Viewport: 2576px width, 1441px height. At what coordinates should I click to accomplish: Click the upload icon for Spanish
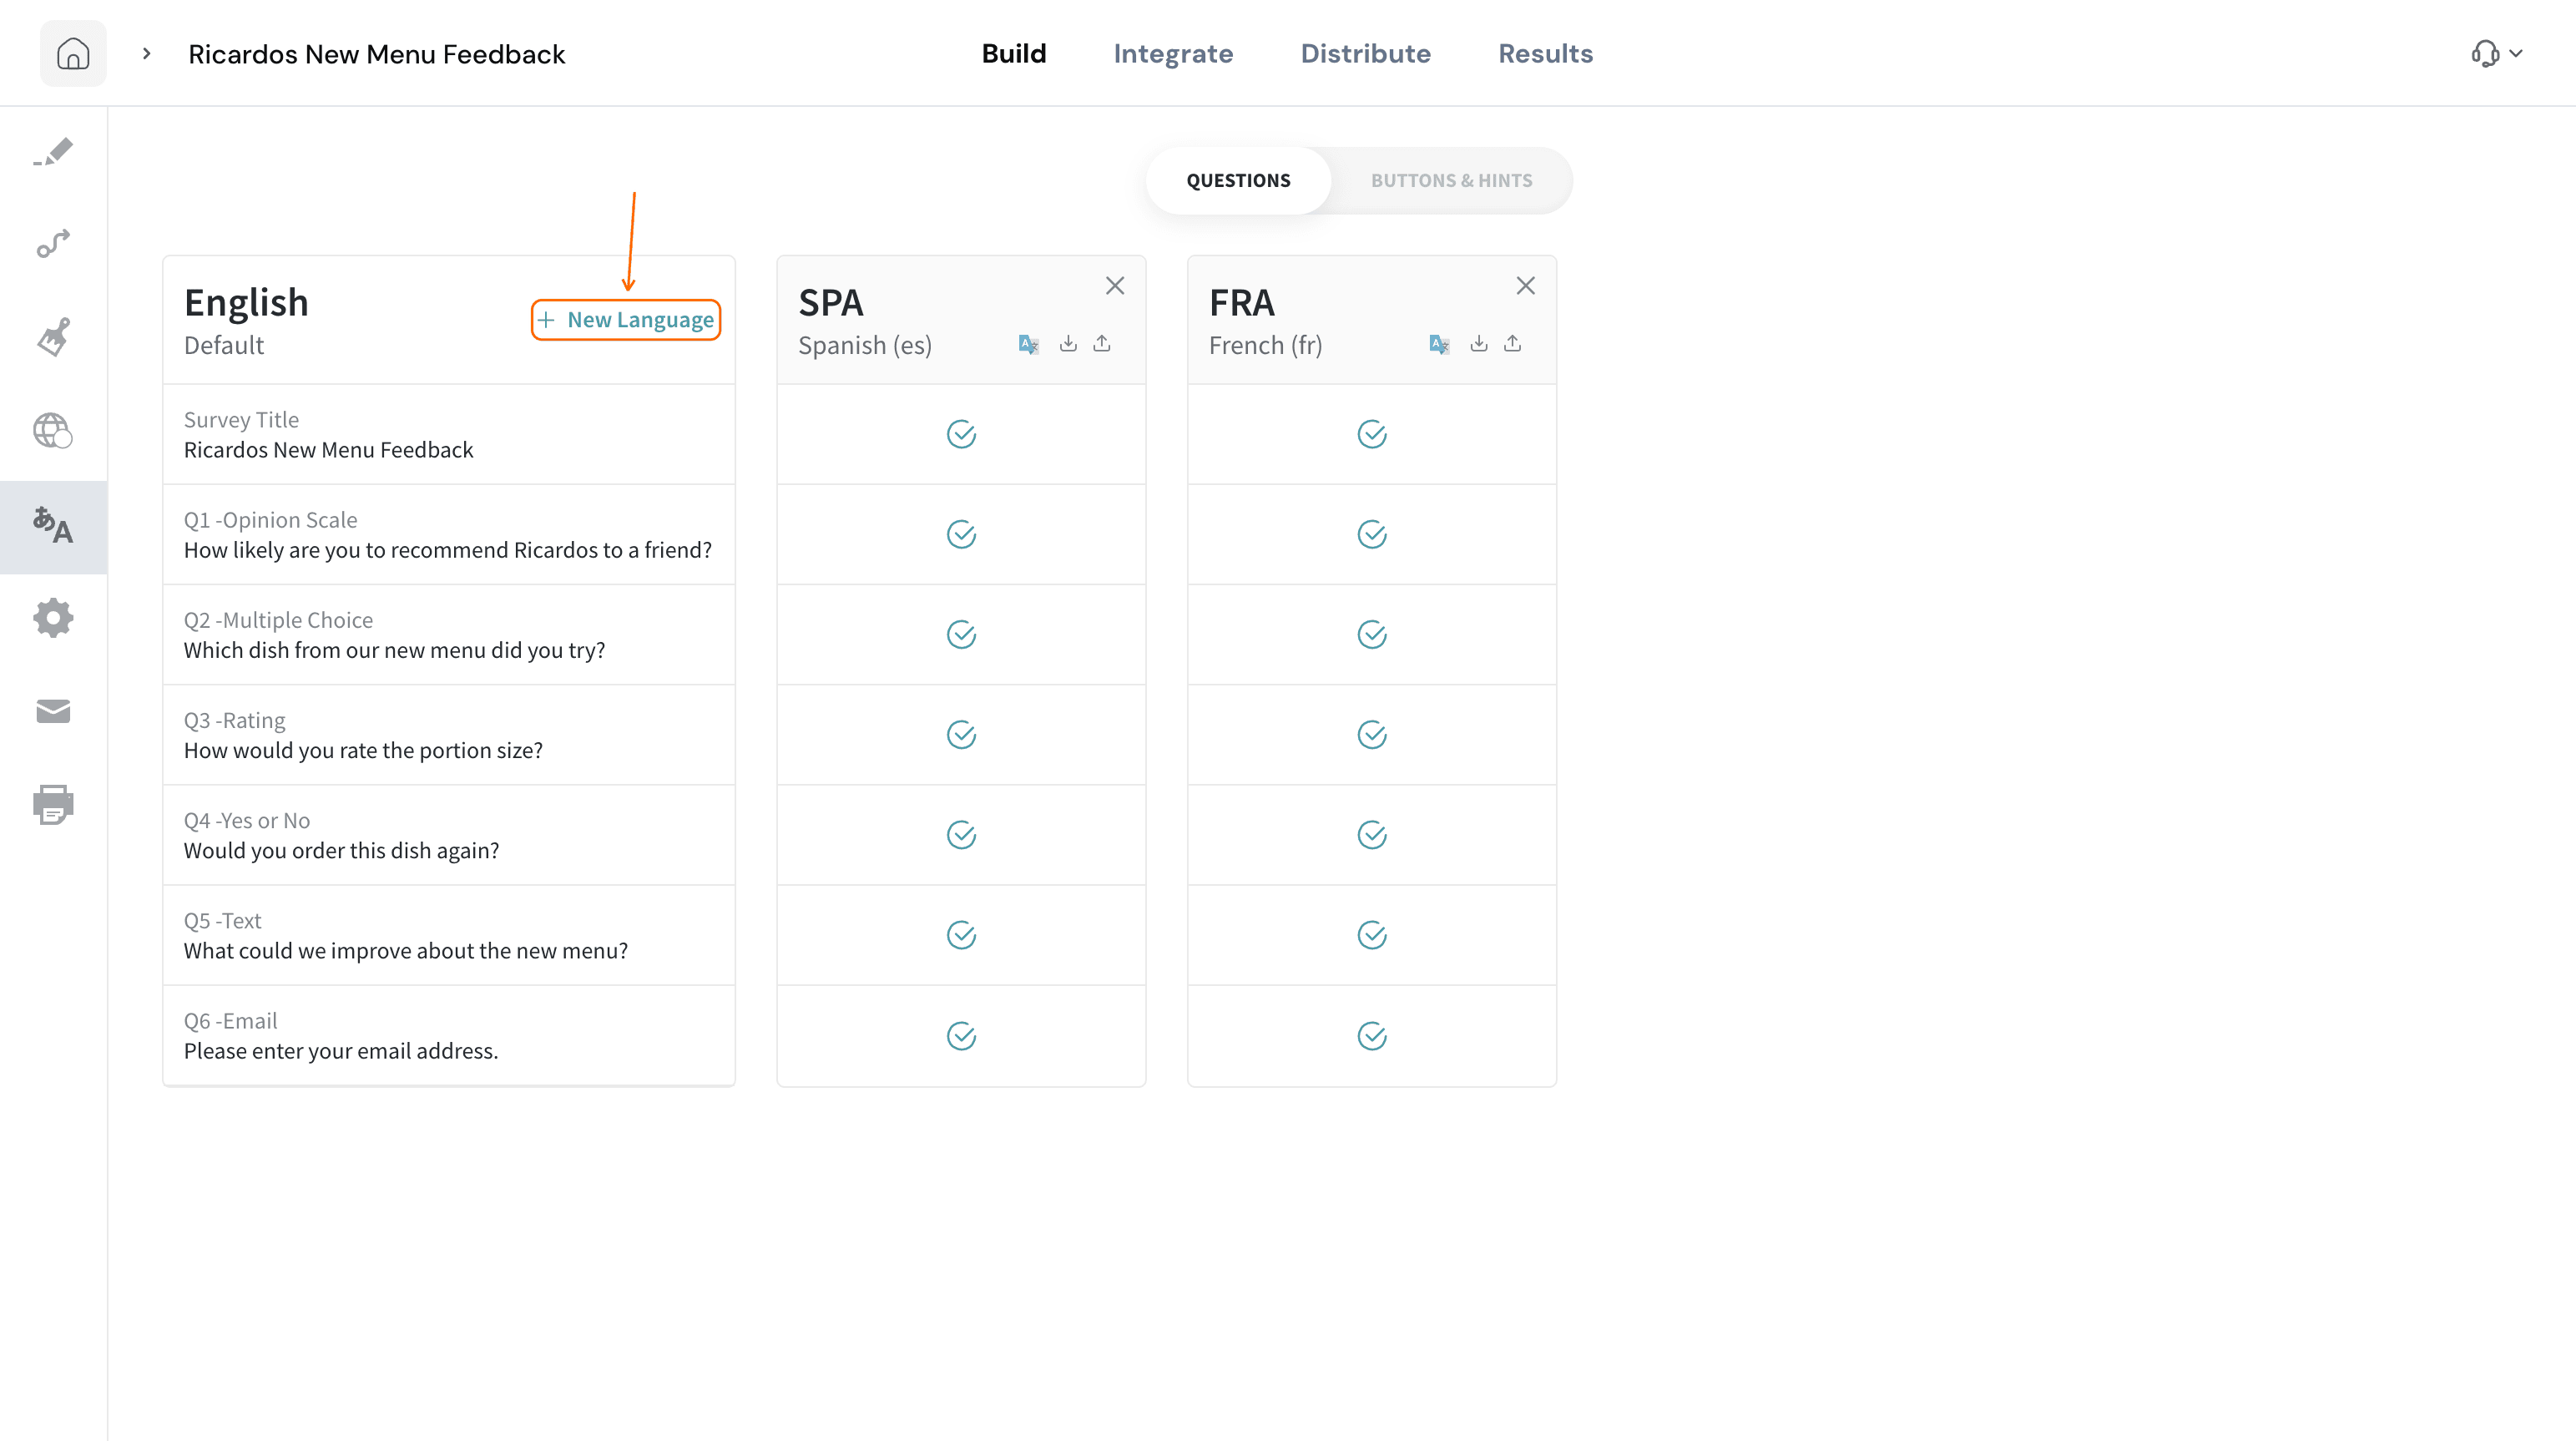click(x=1102, y=343)
